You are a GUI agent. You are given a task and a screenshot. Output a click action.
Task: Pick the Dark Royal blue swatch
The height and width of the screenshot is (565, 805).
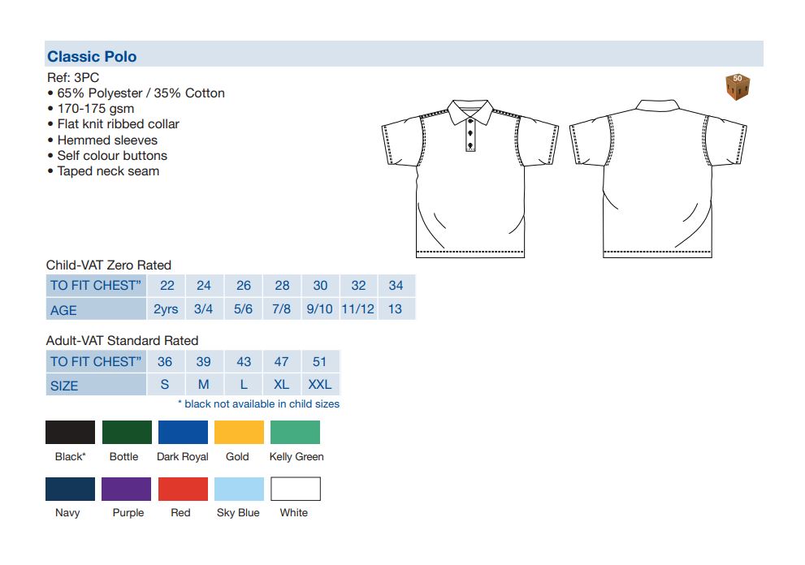tap(183, 432)
